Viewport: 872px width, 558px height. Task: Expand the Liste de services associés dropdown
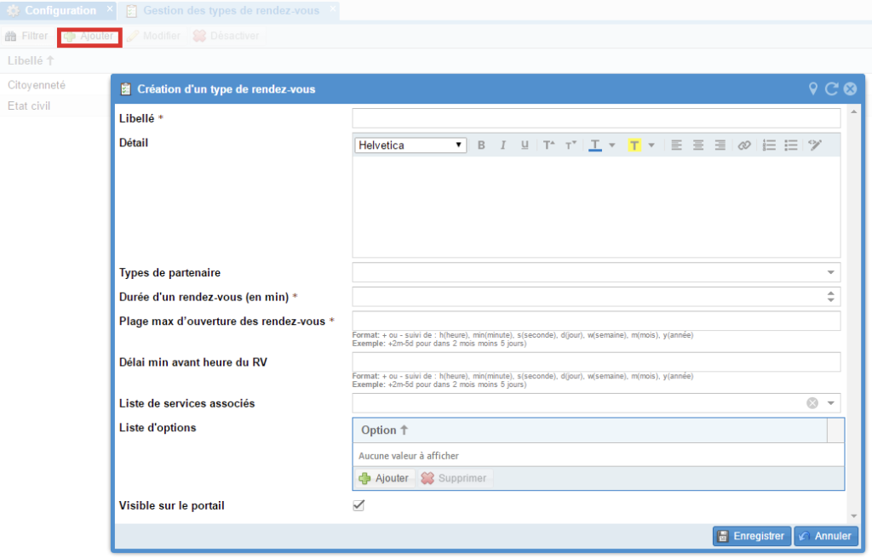[x=830, y=403]
